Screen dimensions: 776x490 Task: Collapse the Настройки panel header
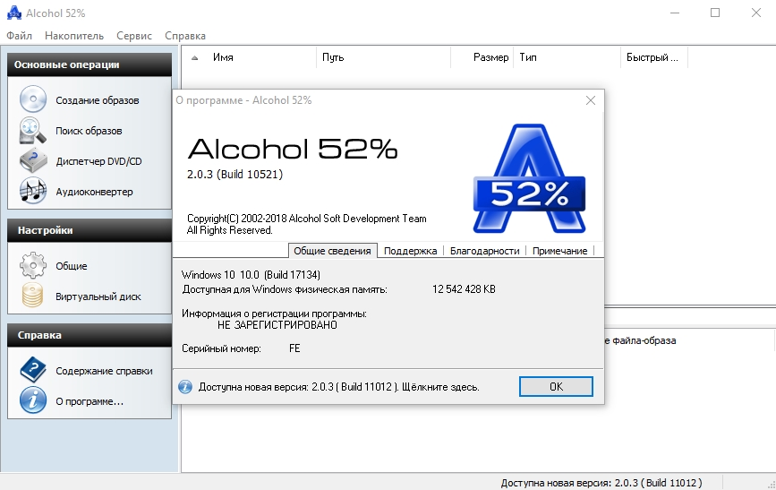point(90,230)
